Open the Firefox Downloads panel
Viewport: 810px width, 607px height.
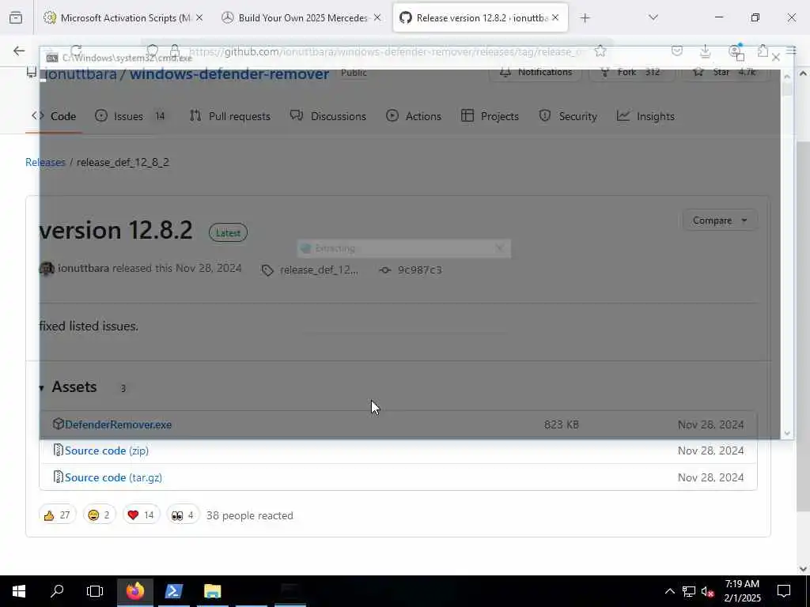point(705,51)
